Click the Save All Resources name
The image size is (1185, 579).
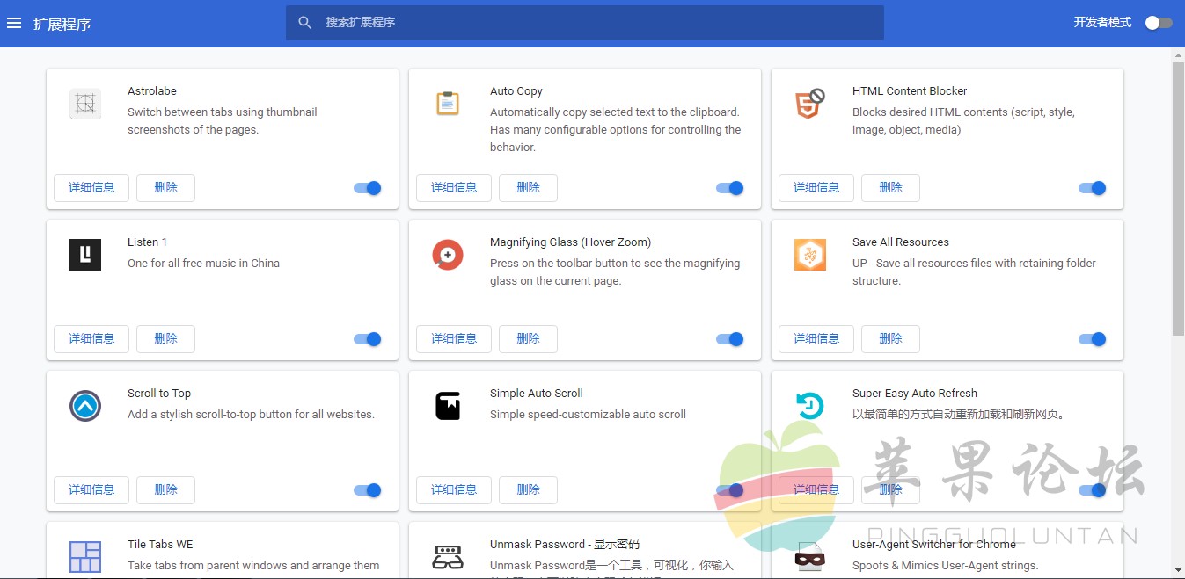901,242
